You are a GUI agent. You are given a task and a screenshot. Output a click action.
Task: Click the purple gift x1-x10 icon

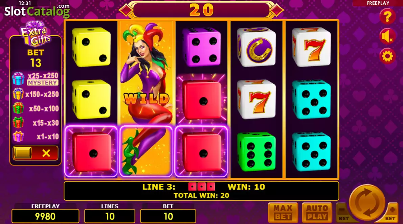pos(18,136)
